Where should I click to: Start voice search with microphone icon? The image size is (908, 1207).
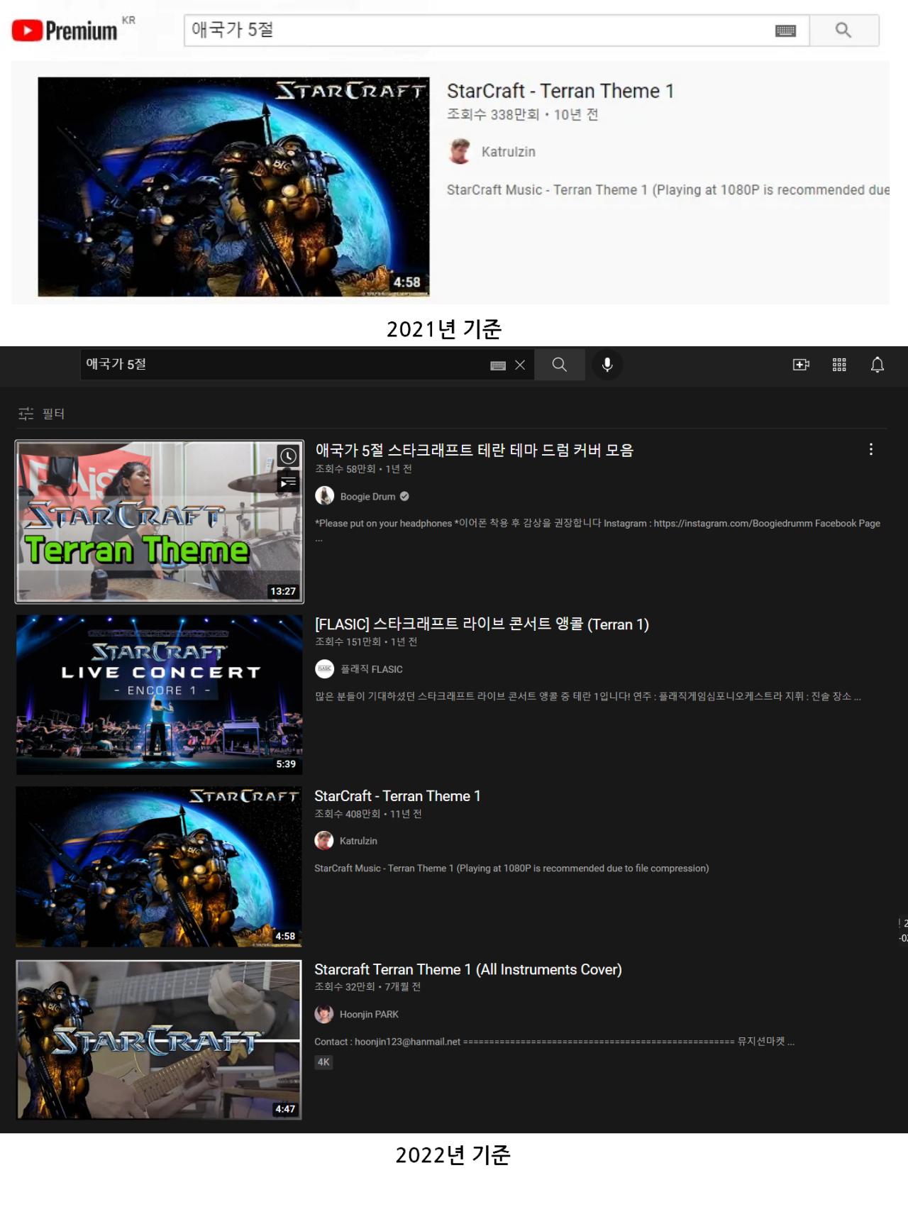(607, 365)
